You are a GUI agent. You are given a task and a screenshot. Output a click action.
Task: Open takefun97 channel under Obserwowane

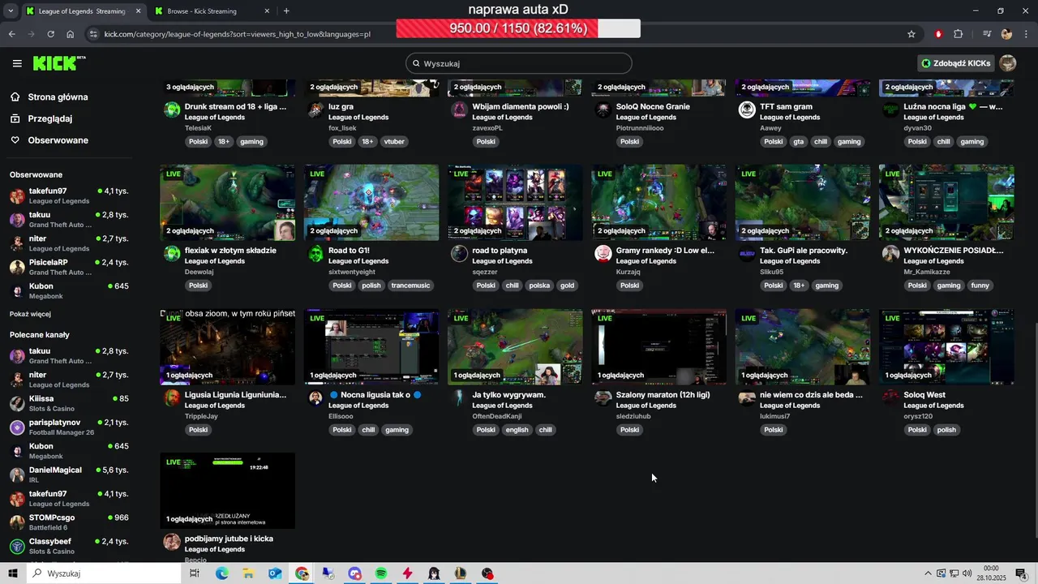pos(69,195)
